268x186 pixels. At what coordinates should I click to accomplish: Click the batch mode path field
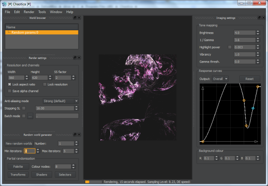click(57, 116)
